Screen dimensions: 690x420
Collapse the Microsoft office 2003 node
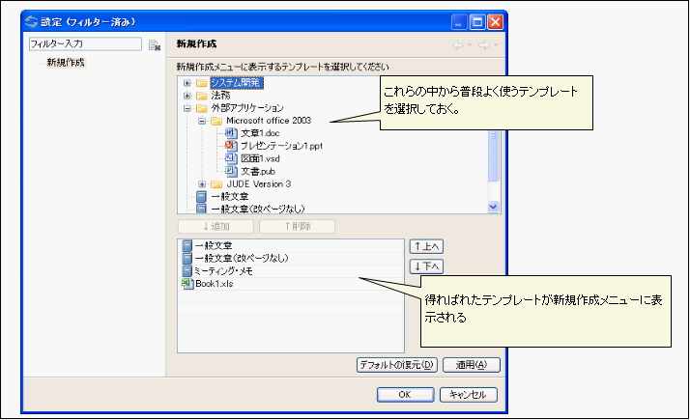[x=202, y=121]
